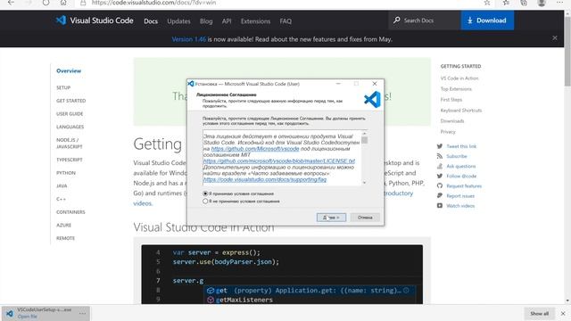
Task: Select the do not accept agreement radio button
Action: coord(205,201)
